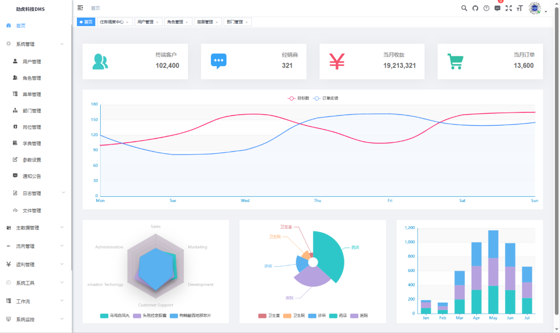Close the 部门管理 tab
This screenshot has width=560, height=333.
pyautogui.click(x=247, y=22)
